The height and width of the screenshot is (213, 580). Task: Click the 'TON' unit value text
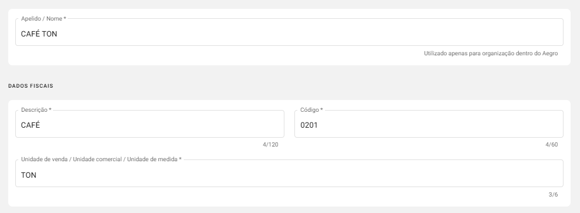[28, 175]
